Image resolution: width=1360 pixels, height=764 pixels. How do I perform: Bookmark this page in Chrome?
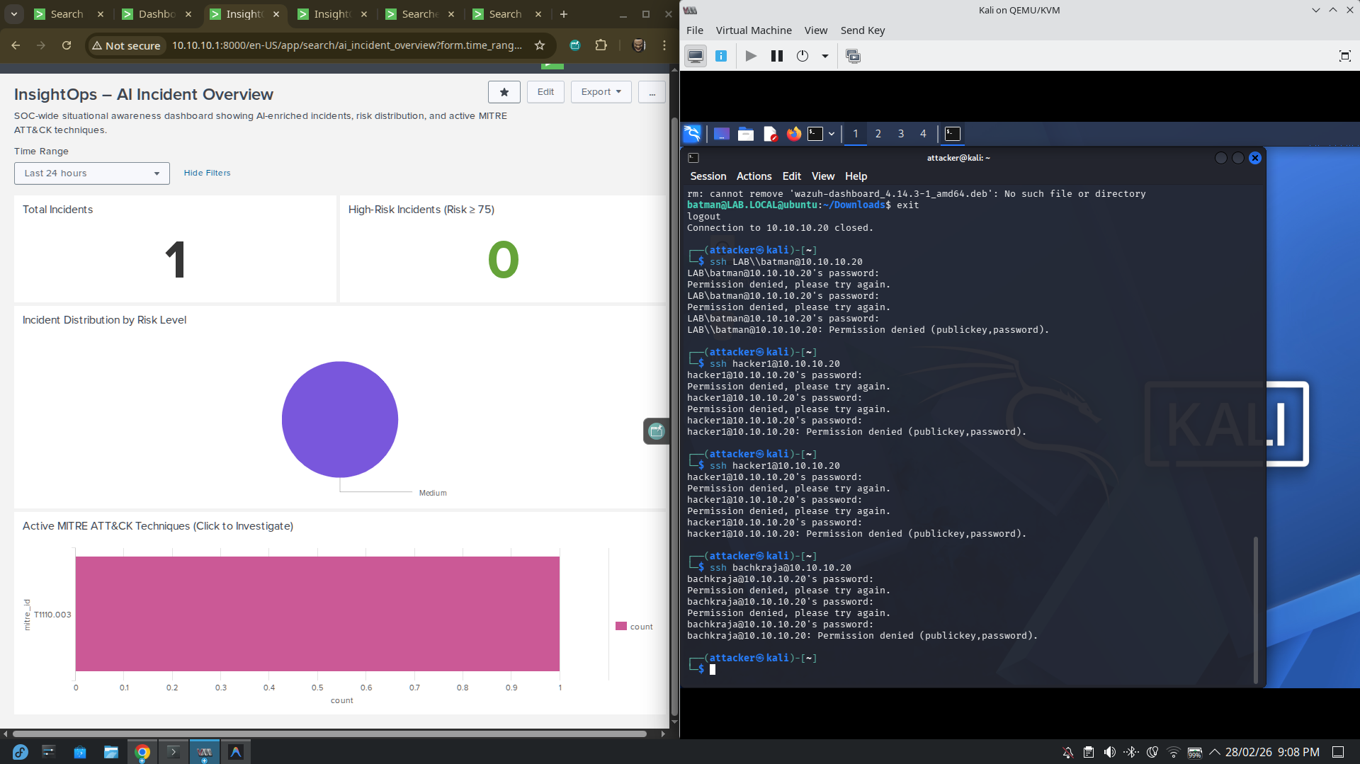click(x=540, y=45)
